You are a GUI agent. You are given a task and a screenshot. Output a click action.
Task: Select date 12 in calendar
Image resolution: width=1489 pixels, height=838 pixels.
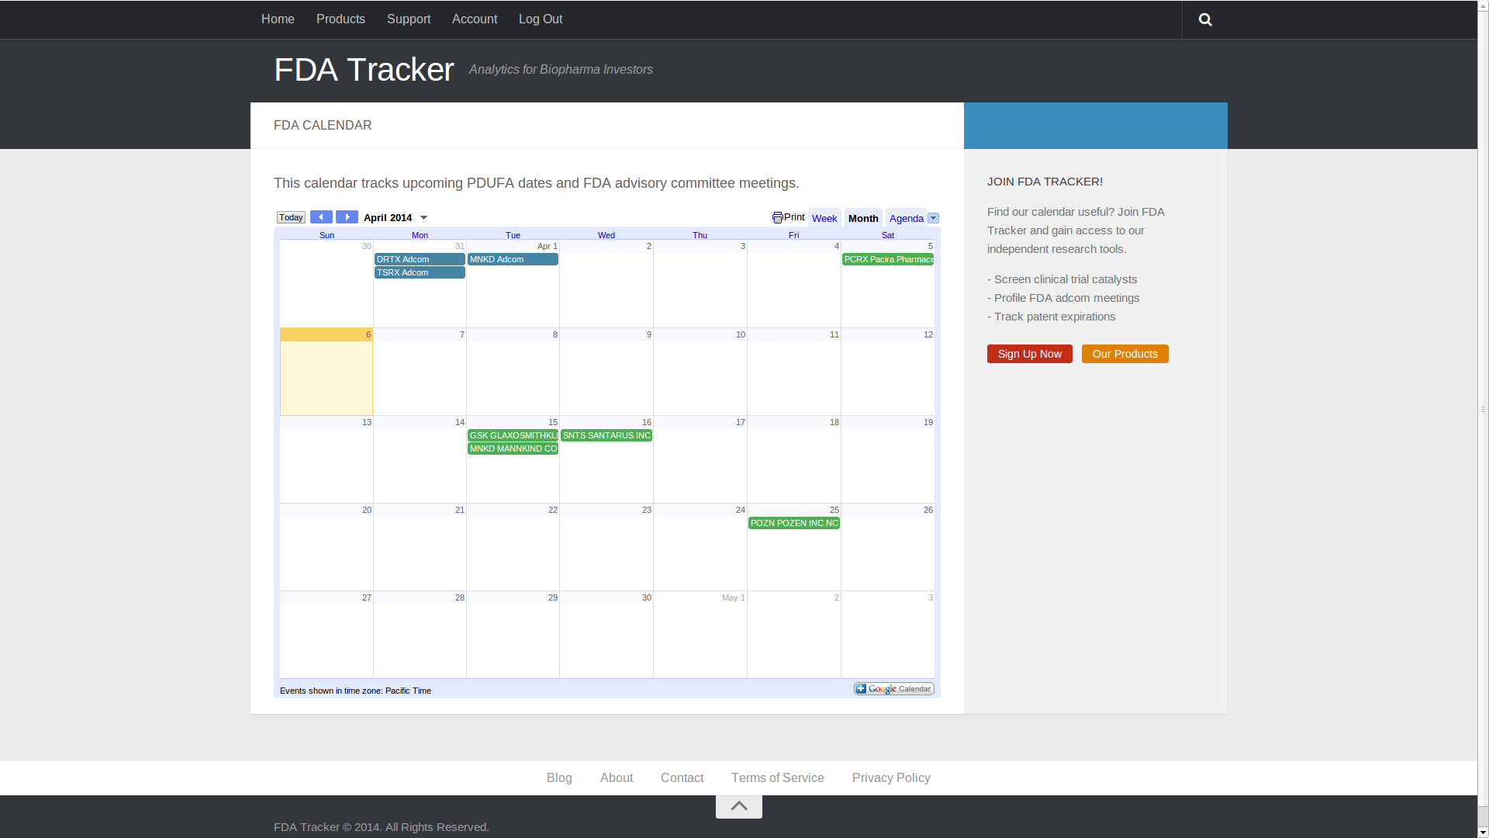pyautogui.click(x=928, y=334)
